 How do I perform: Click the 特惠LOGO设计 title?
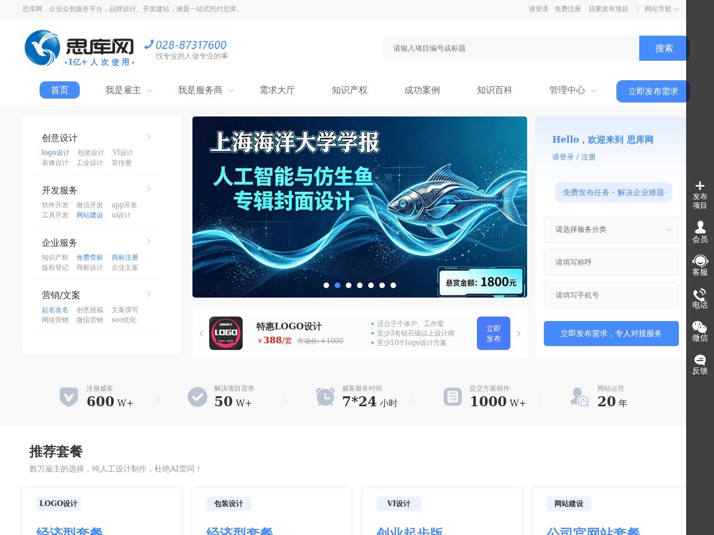pyautogui.click(x=289, y=327)
